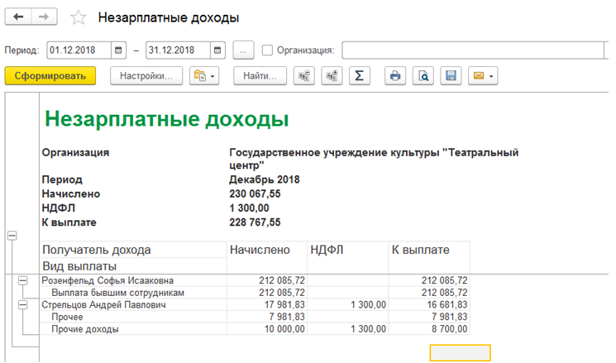The image size is (616, 363).
Task: Collapse all groups toolbar icon
Action: 304,75
